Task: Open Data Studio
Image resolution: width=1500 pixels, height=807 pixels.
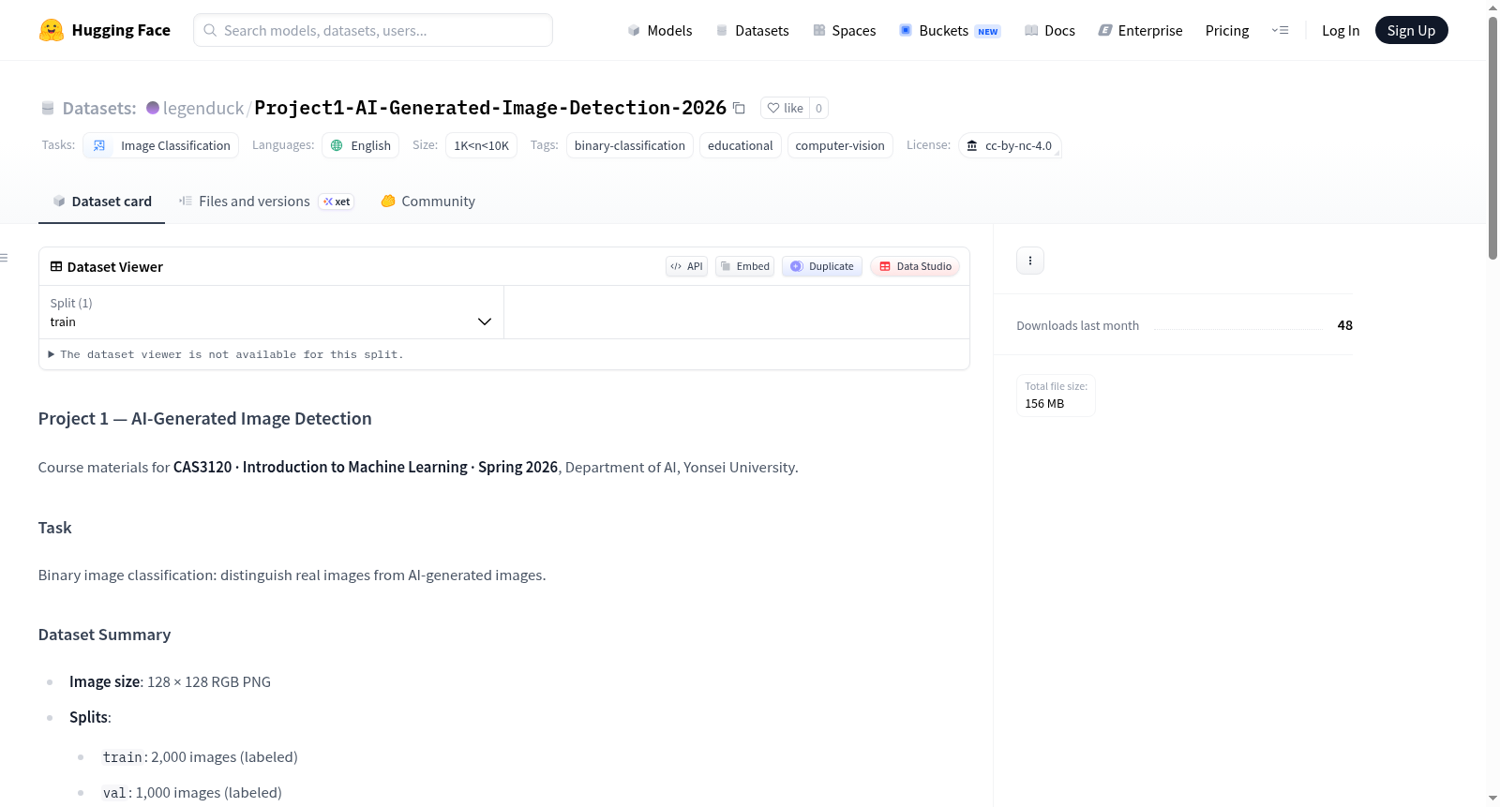Action: point(915,266)
